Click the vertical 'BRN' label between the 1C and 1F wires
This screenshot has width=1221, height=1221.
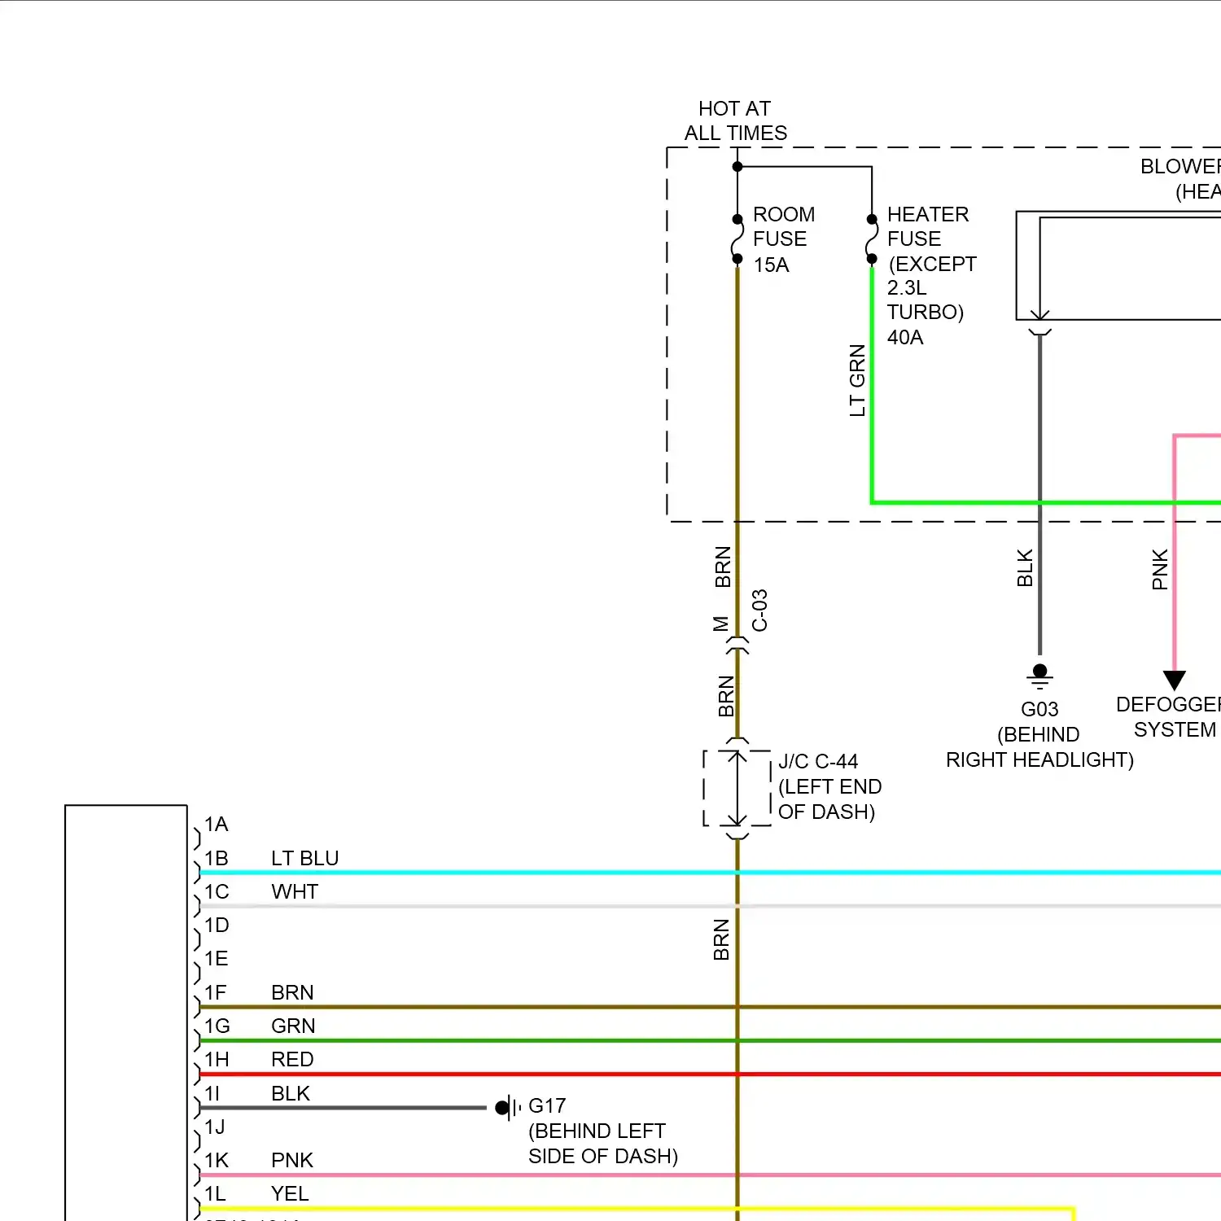[x=721, y=939]
